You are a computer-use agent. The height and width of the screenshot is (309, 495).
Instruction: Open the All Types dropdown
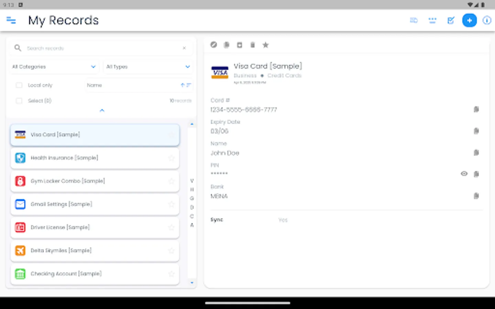pyautogui.click(x=148, y=67)
